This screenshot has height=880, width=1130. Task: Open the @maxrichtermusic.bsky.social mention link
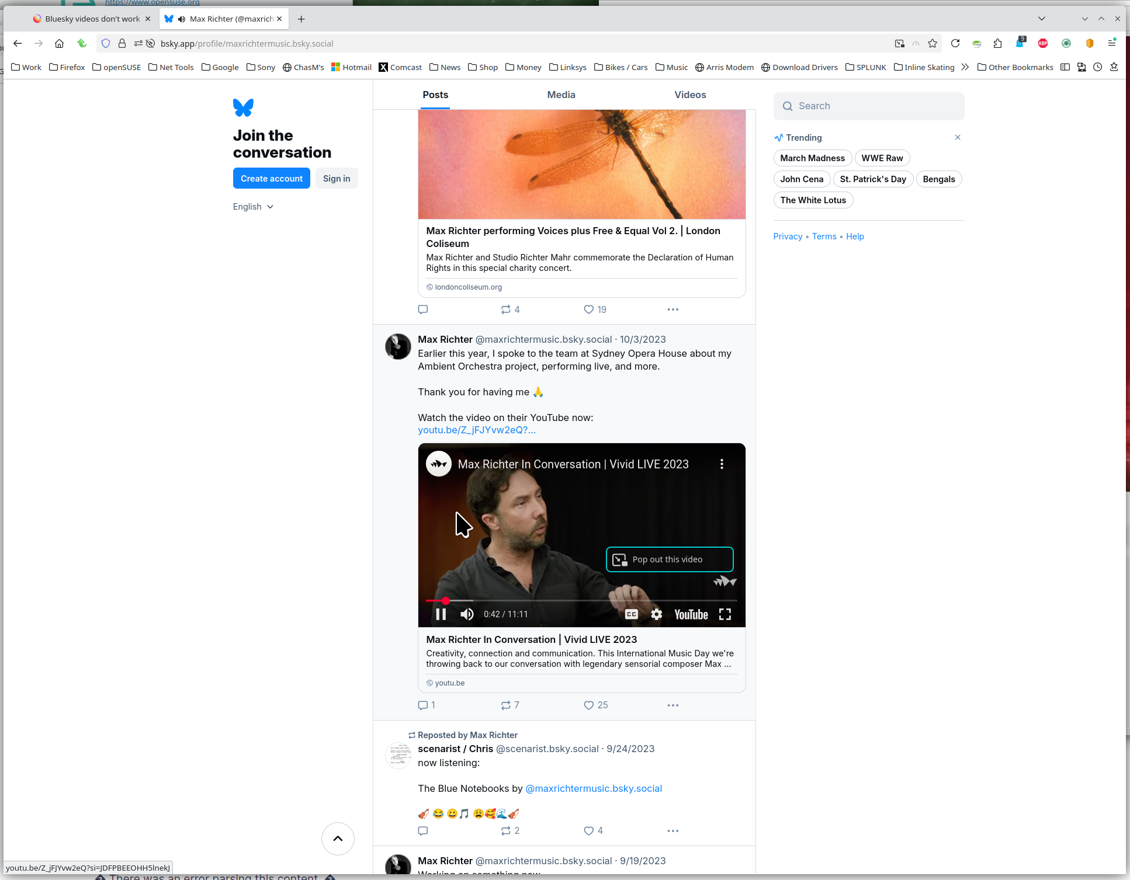click(x=594, y=789)
